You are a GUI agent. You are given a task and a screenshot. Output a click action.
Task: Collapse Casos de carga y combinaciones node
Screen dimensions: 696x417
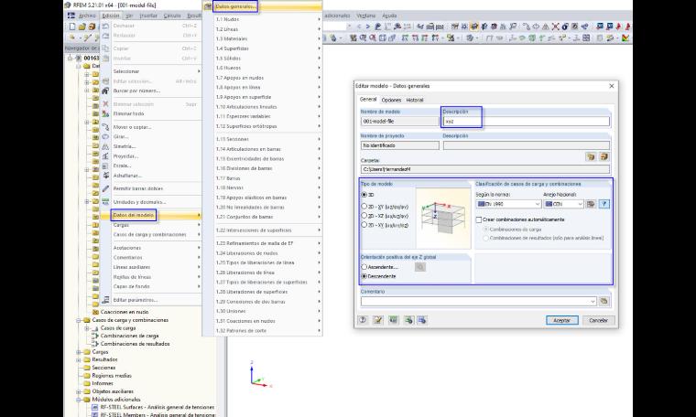click(79, 320)
